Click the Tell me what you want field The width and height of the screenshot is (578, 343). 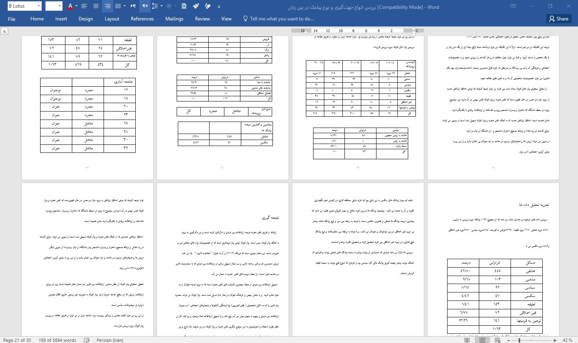(281, 19)
